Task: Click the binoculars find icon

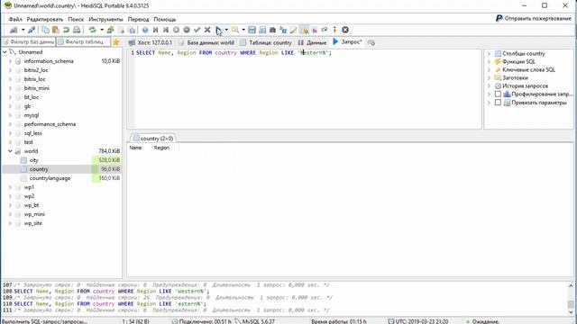Action: coord(272,30)
